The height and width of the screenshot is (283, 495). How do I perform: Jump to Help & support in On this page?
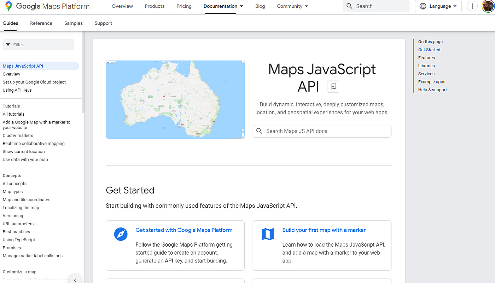(x=432, y=90)
